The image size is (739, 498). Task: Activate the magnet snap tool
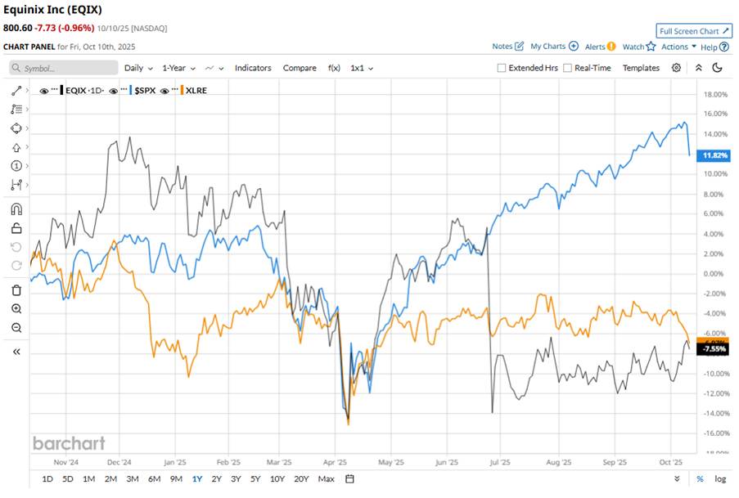click(16, 209)
